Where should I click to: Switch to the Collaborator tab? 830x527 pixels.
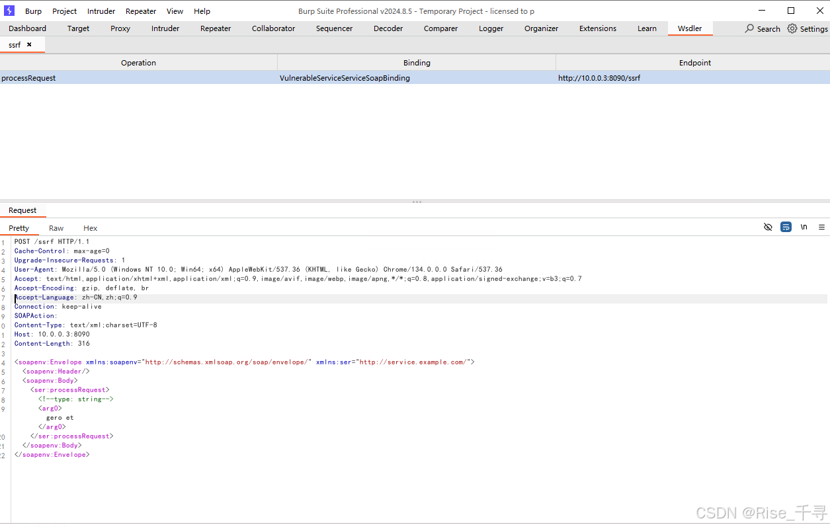[x=273, y=28]
